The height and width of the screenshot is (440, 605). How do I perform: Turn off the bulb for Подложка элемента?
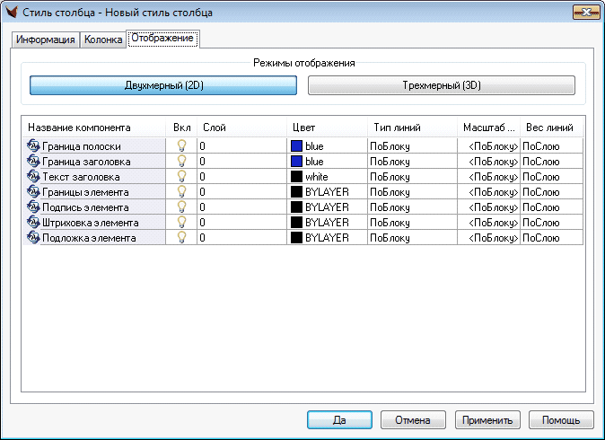coord(181,237)
